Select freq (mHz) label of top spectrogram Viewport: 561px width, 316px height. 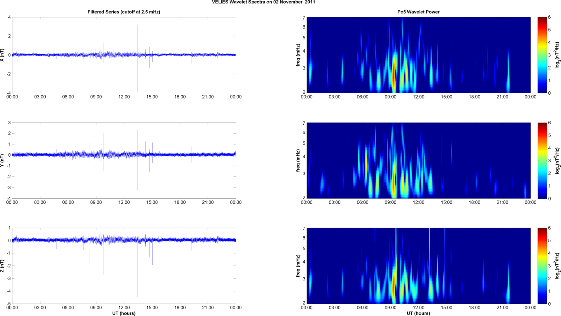pyautogui.click(x=298, y=55)
